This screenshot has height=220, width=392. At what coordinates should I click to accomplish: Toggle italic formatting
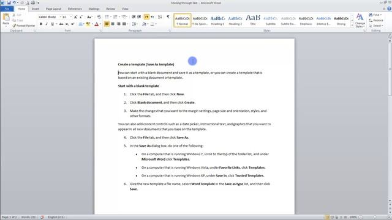pyautogui.click(x=47, y=24)
